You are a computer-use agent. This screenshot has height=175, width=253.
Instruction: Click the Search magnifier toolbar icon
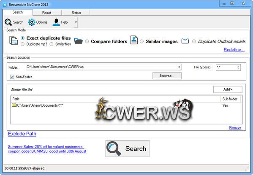[8, 22]
